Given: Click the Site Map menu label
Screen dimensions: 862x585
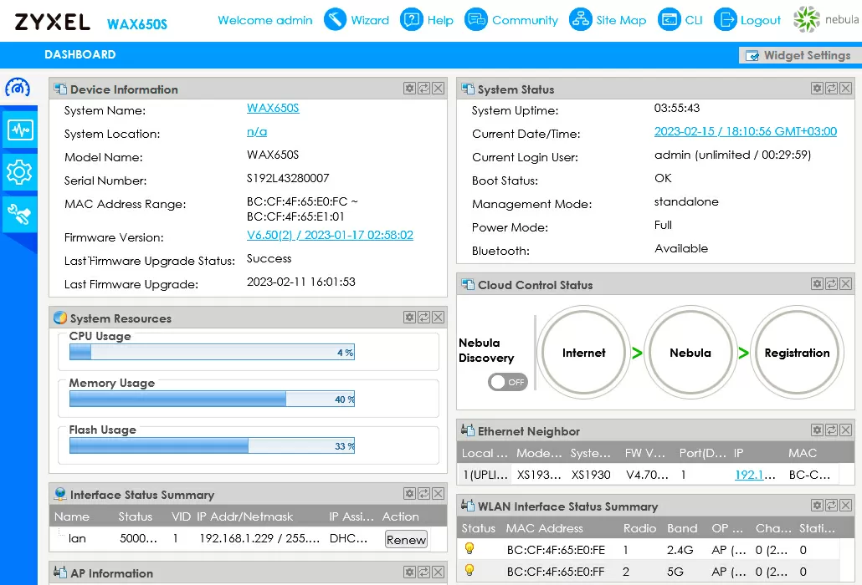Looking at the screenshot, I should (621, 20).
